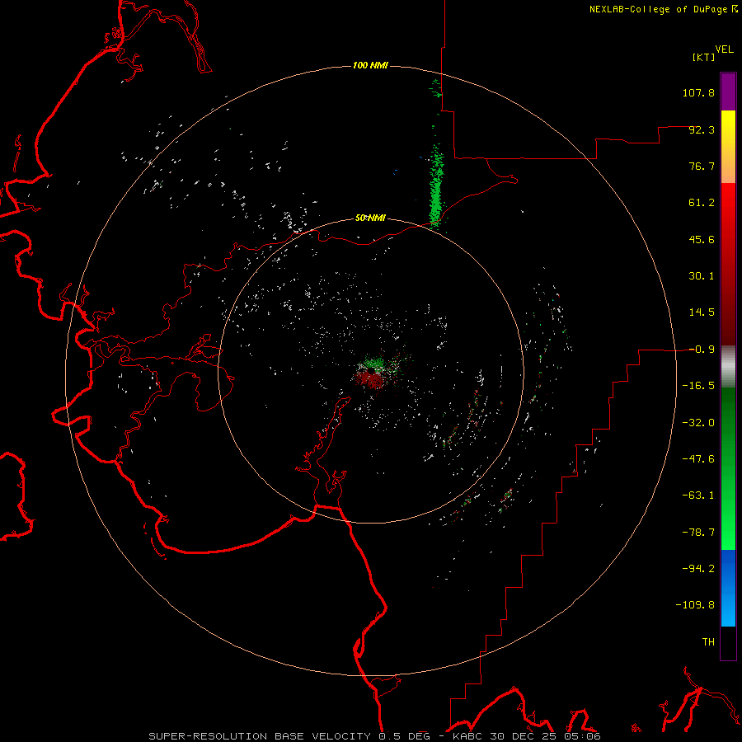Click the 107.8 value on velocity scale
This screenshot has height=742, width=742.
698,92
